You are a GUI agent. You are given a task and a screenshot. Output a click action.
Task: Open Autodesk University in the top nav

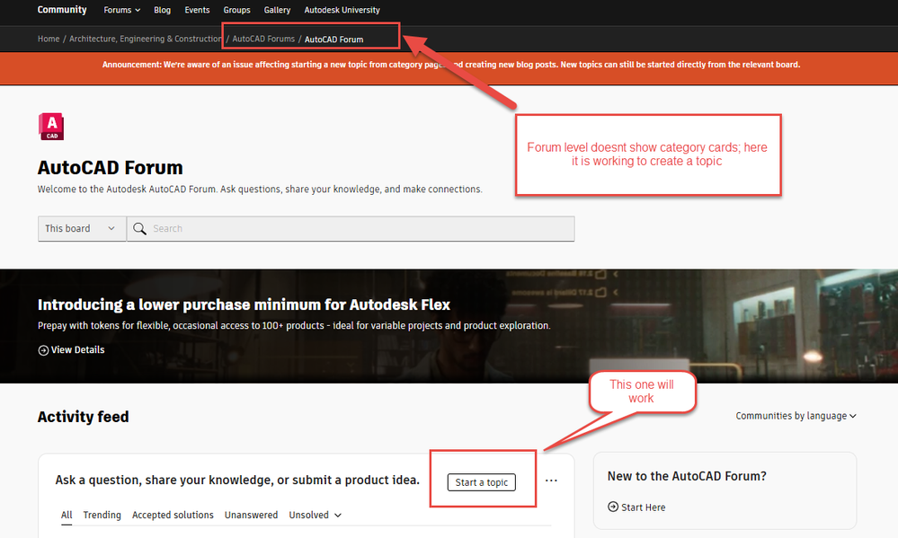(x=342, y=10)
